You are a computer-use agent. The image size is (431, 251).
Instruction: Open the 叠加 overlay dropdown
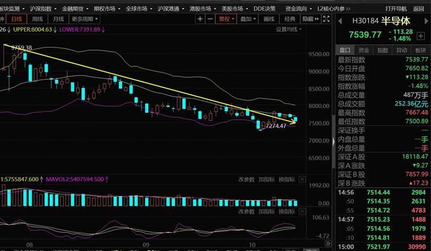click(x=248, y=19)
